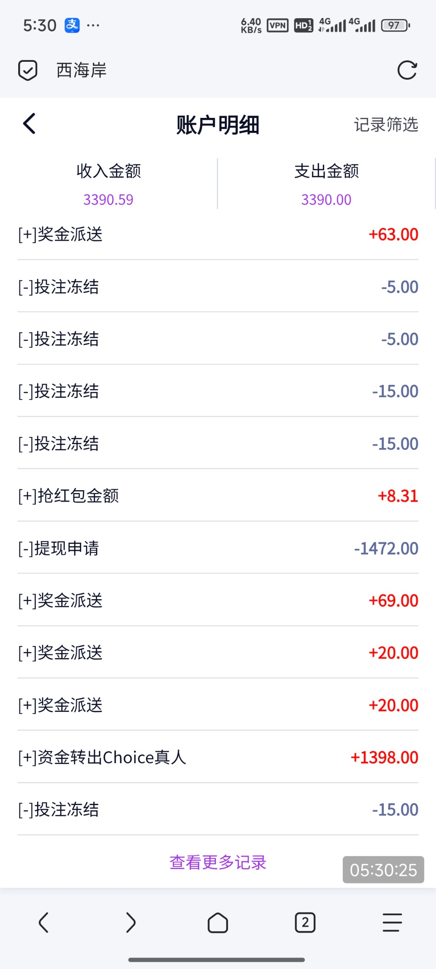Image resolution: width=436 pixels, height=969 pixels.
Task: Tap the shield security icon beside 西海岸
Action: 27,70
